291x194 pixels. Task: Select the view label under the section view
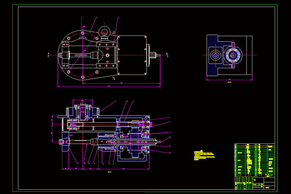tap(109, 172)
